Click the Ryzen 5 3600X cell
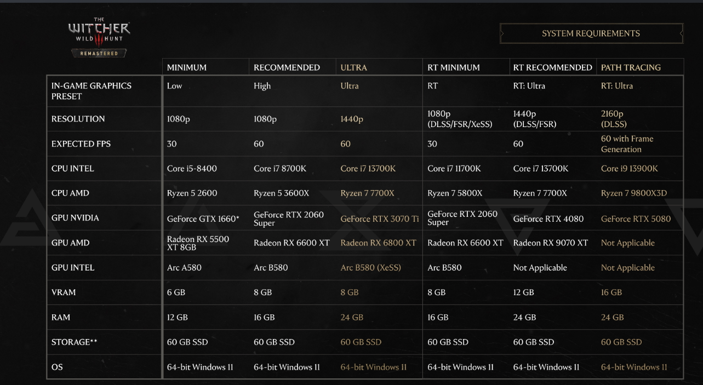The image size is (703, 385). (281, 193)
